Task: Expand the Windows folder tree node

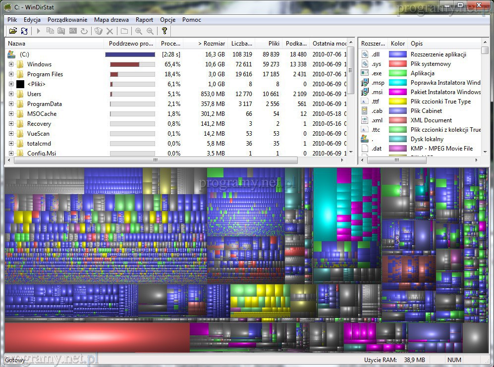Action: (11, 64)
